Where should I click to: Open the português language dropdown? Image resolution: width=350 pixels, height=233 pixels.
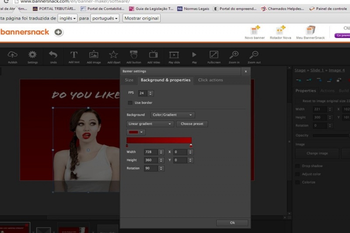pos(105,18)
